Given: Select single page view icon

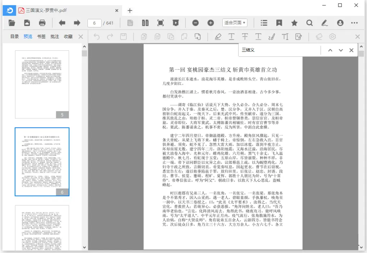Looking at the screenshot, I should tap(130, 23).
